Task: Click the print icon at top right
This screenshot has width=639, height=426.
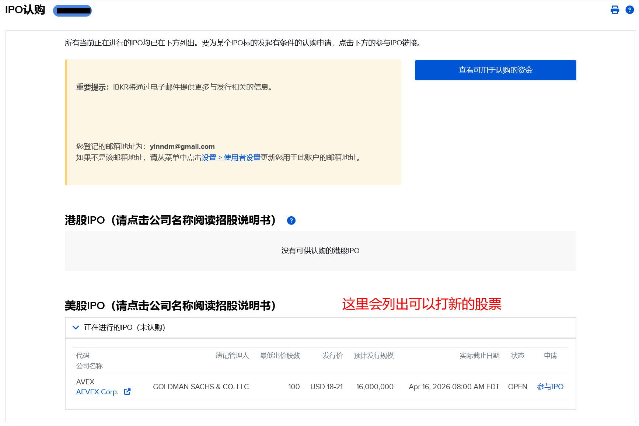Action: coord(615,10)
